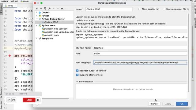Click the Port field 8090
Viewport: 196px width, 110px height.
click(140, 54)
